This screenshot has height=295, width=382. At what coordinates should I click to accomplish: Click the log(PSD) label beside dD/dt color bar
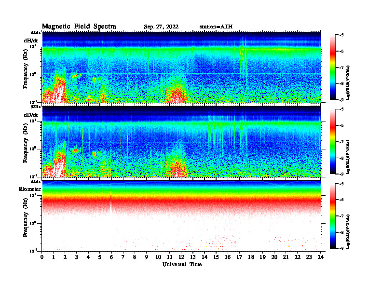(x=348, y=157)
